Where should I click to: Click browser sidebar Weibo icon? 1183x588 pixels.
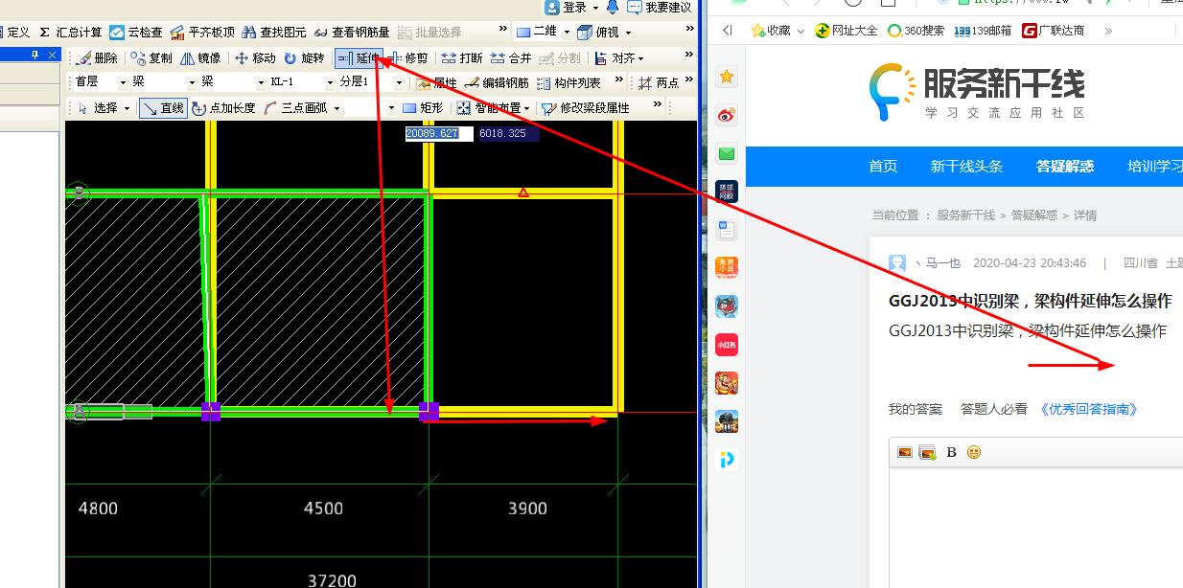tap(727, 115)
